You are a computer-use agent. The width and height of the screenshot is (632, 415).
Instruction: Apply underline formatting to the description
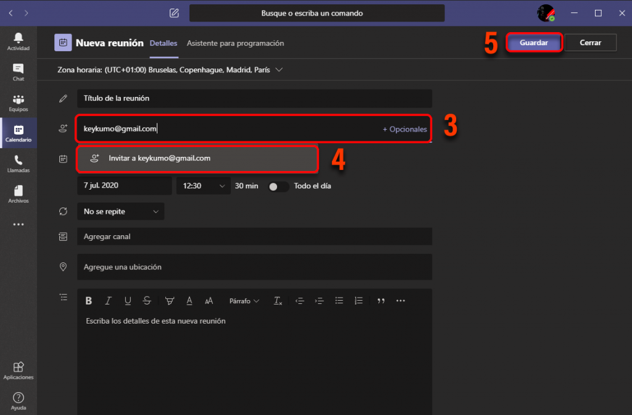[x=128, y=301]
